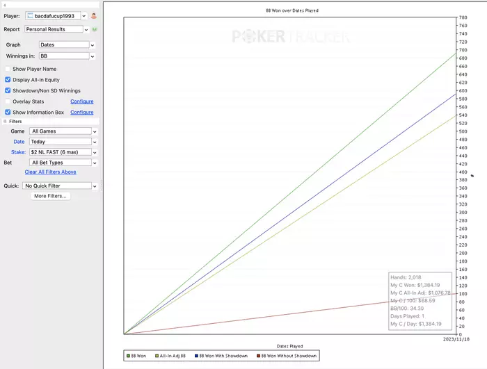
Task: Click the sidebar splitter handle
Action: pos(102,186)
